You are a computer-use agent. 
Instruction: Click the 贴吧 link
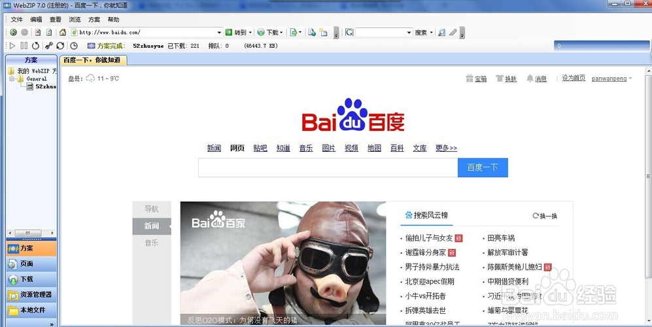pos(260,148)
